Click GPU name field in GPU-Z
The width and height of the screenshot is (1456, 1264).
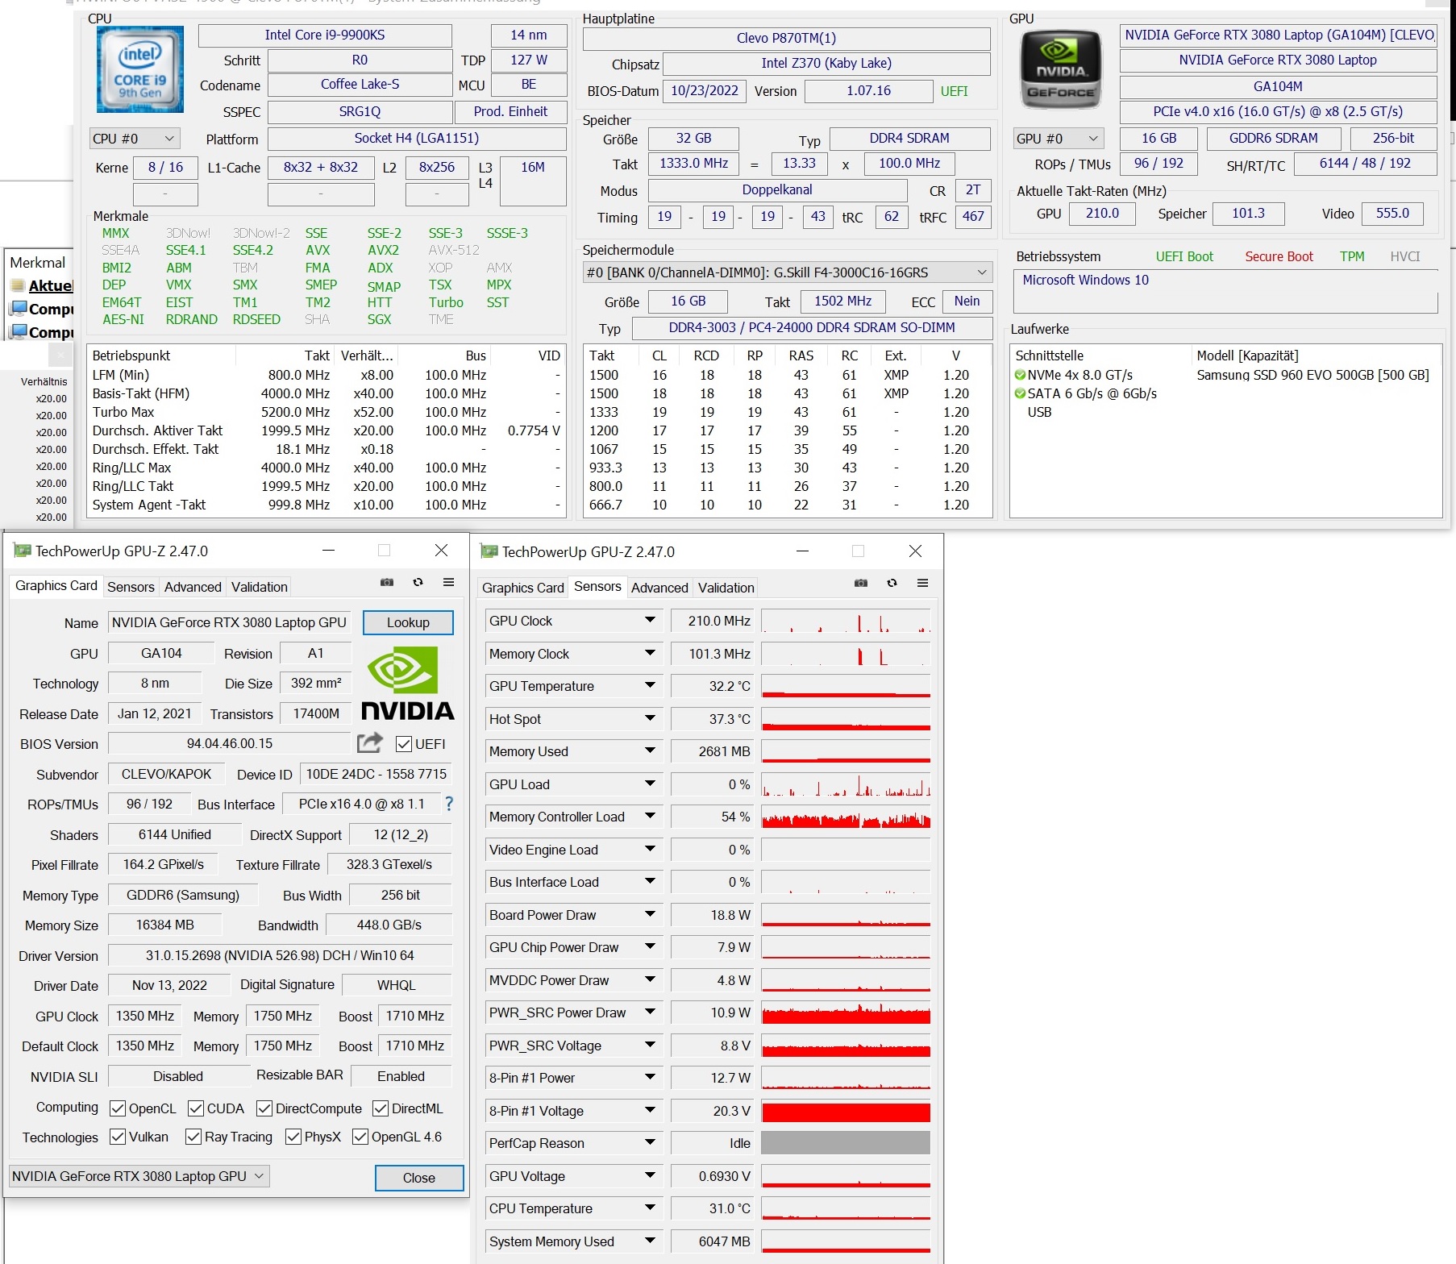[x=229, y=622]
